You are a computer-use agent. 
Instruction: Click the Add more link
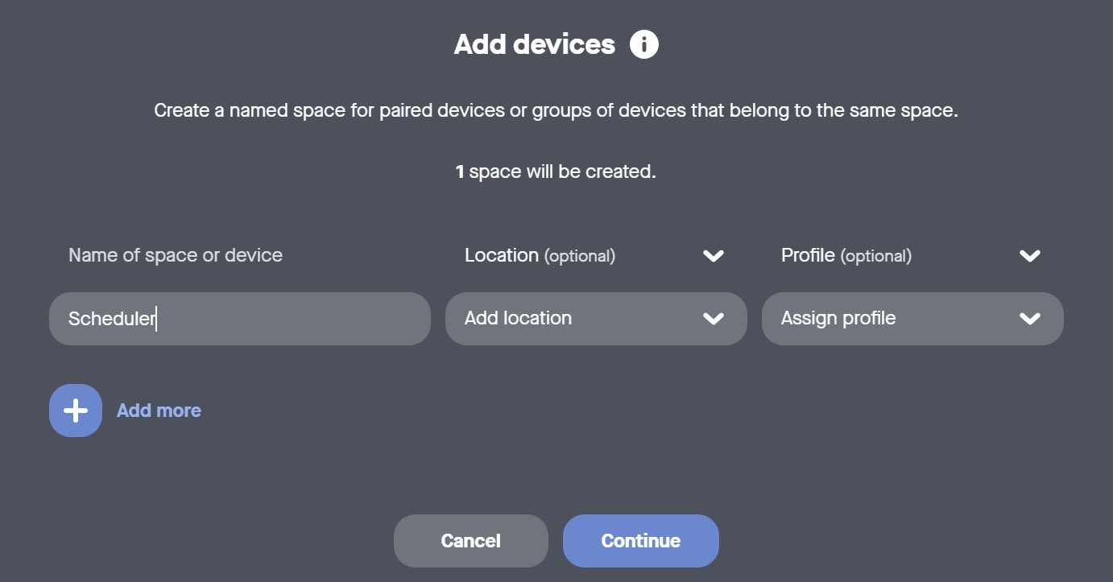click(159, 411)
